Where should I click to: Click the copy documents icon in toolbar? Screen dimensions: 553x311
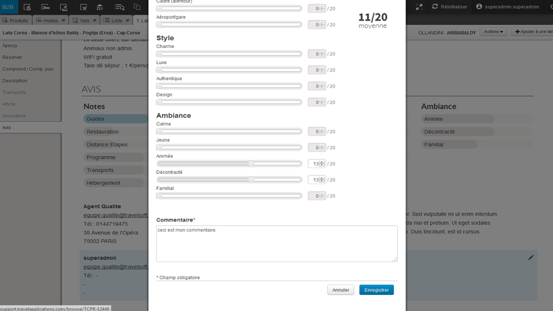point(137,7)
